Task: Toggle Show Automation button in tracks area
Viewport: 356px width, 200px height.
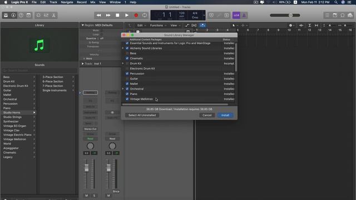Action: point(187,26)
